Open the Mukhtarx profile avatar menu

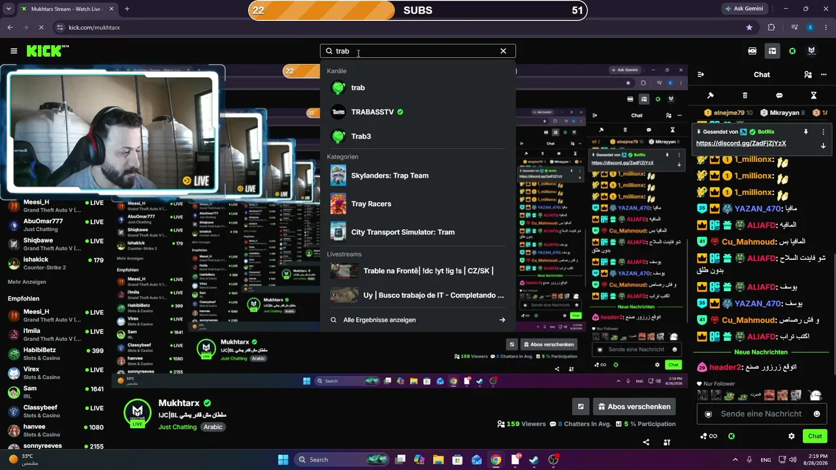(811, 51)
